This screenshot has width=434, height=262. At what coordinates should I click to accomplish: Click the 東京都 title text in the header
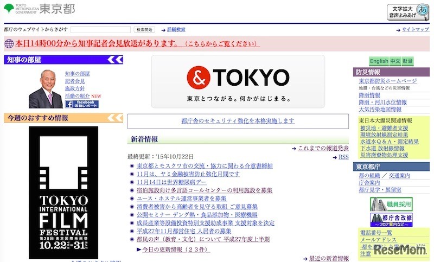57,9
